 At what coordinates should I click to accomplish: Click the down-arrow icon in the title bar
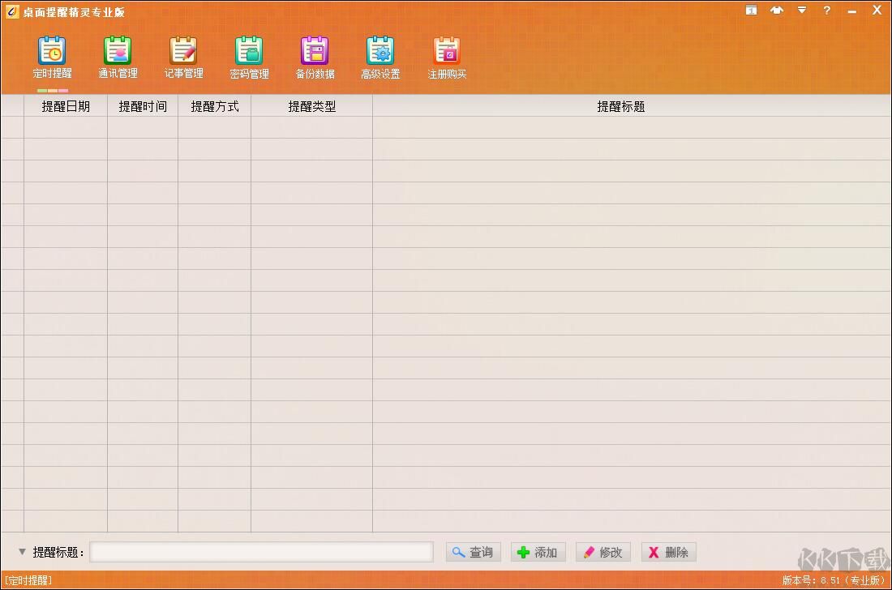tap(801, 10)
